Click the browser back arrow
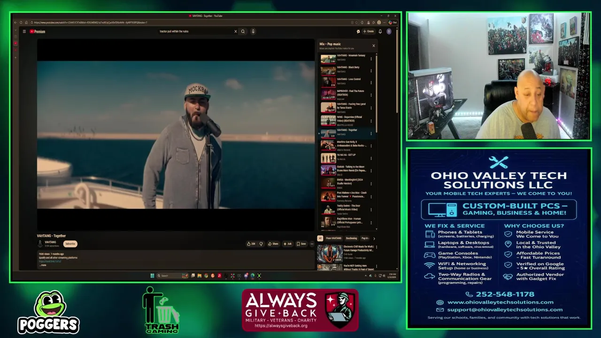The height and width of the screenshot is (338, 601). point(15,23)
